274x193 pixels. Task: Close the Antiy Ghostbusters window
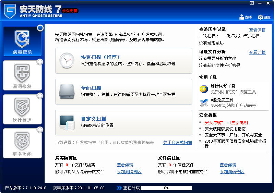pyautogui.click(x=268, y=3)
